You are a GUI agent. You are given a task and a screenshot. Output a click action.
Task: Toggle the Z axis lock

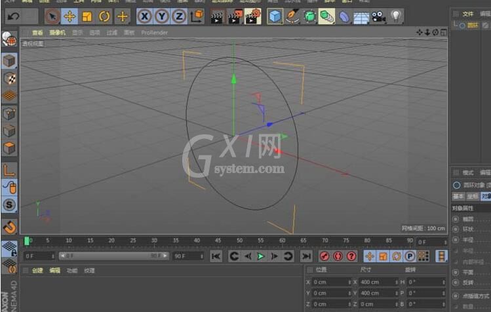click(x=179, y=16)
